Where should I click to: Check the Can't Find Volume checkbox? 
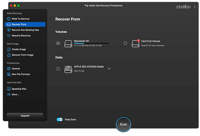[125, 43]
